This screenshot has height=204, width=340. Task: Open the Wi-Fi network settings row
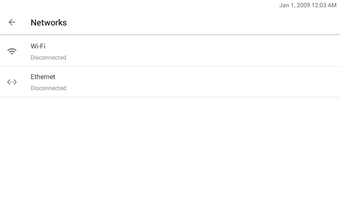pos(170,51)
